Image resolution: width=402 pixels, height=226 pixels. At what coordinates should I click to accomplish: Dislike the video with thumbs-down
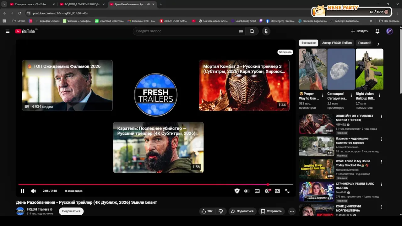(x=221, y=211)
